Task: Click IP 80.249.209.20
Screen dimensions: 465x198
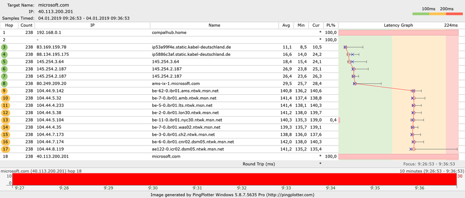Action: (x=51, y=84)
